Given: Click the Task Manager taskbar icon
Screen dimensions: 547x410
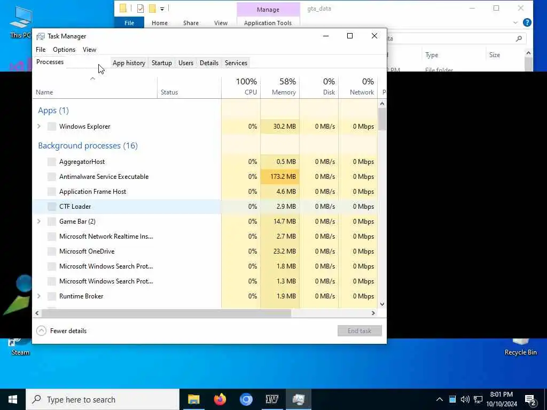Looking at the screenshot, I should click(x=298, y=399).
